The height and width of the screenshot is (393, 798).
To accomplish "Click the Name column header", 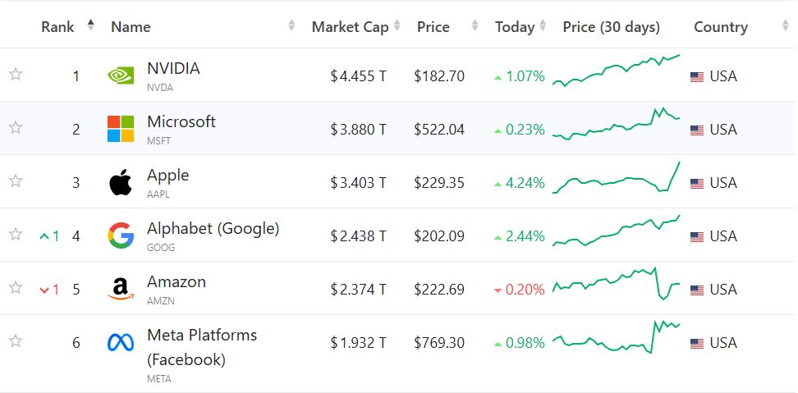I will (x=131, y=26).
